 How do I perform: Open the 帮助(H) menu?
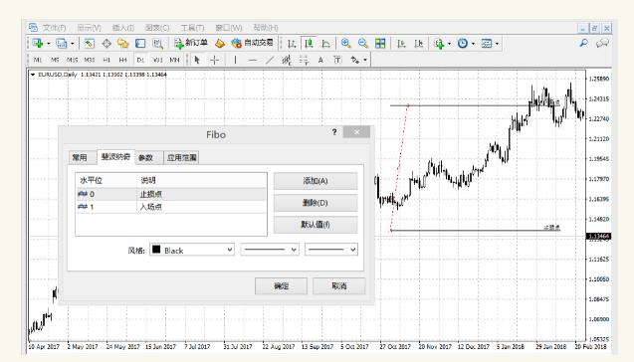[266, 28]
